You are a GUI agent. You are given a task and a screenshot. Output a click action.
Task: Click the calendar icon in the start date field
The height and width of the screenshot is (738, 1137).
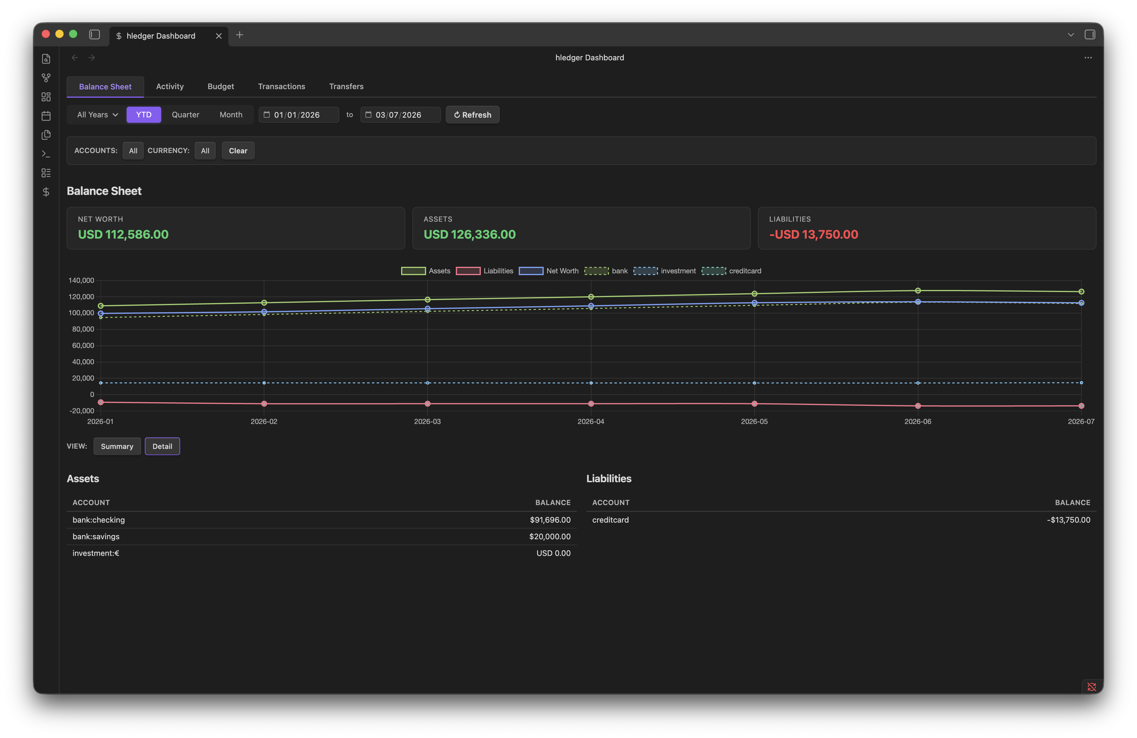[267, 115]
